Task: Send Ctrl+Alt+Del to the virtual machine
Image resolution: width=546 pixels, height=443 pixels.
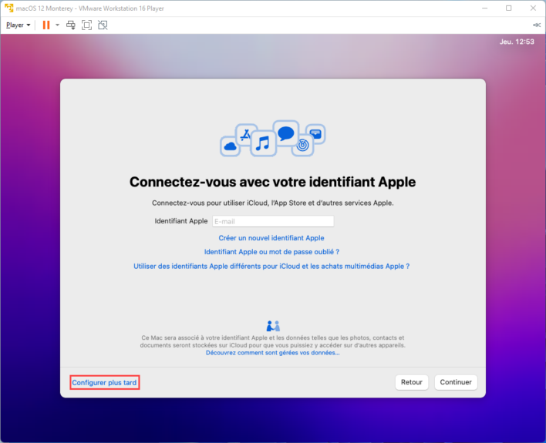Action: pos(71,25)
